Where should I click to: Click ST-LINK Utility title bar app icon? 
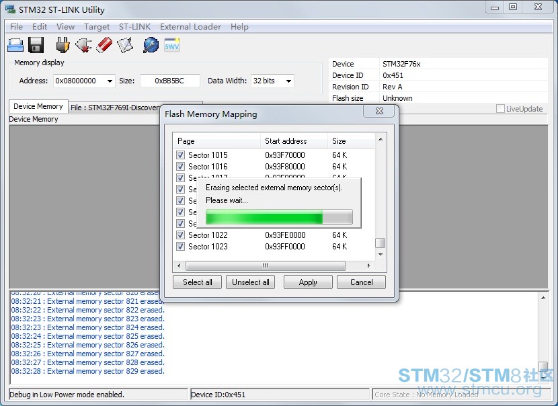coord(10,9)
